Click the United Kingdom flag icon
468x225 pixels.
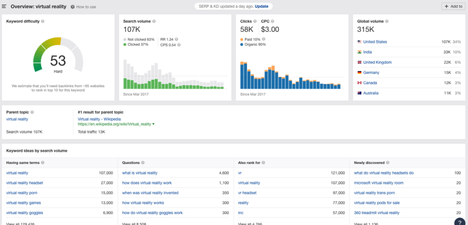pos(359,62)
